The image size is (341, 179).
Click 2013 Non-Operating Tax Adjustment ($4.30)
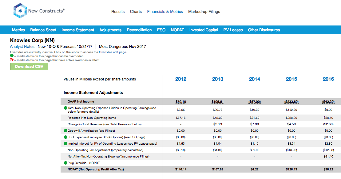(218, 150)
